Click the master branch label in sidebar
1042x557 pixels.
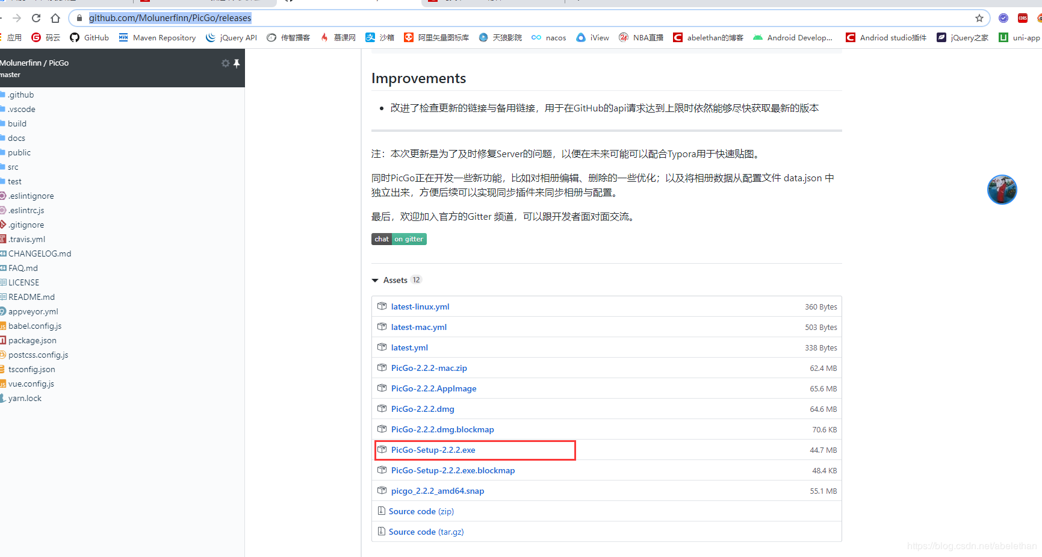point(10,75)
